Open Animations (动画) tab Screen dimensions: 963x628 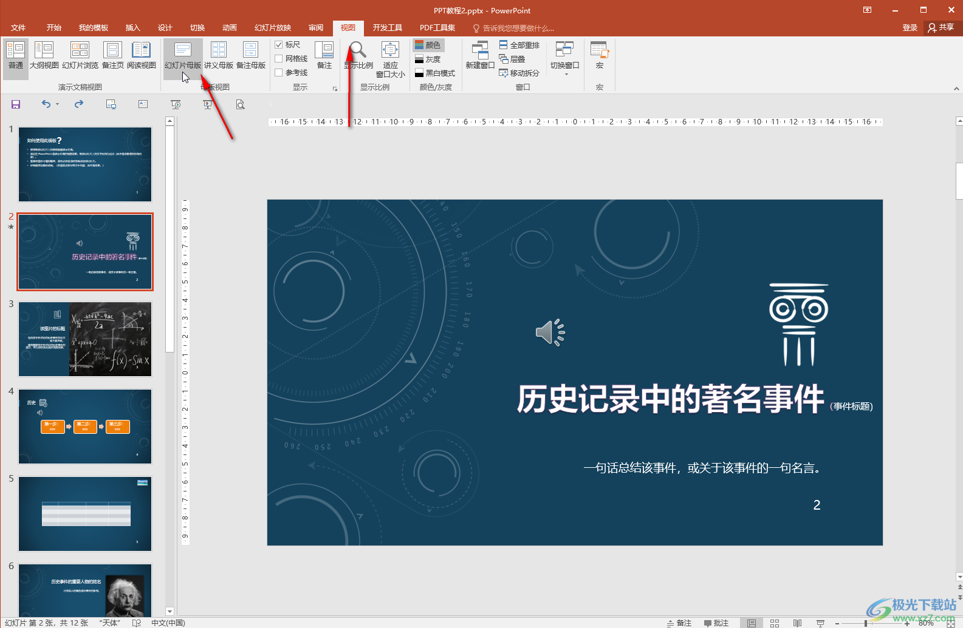(x=230, y=28)
